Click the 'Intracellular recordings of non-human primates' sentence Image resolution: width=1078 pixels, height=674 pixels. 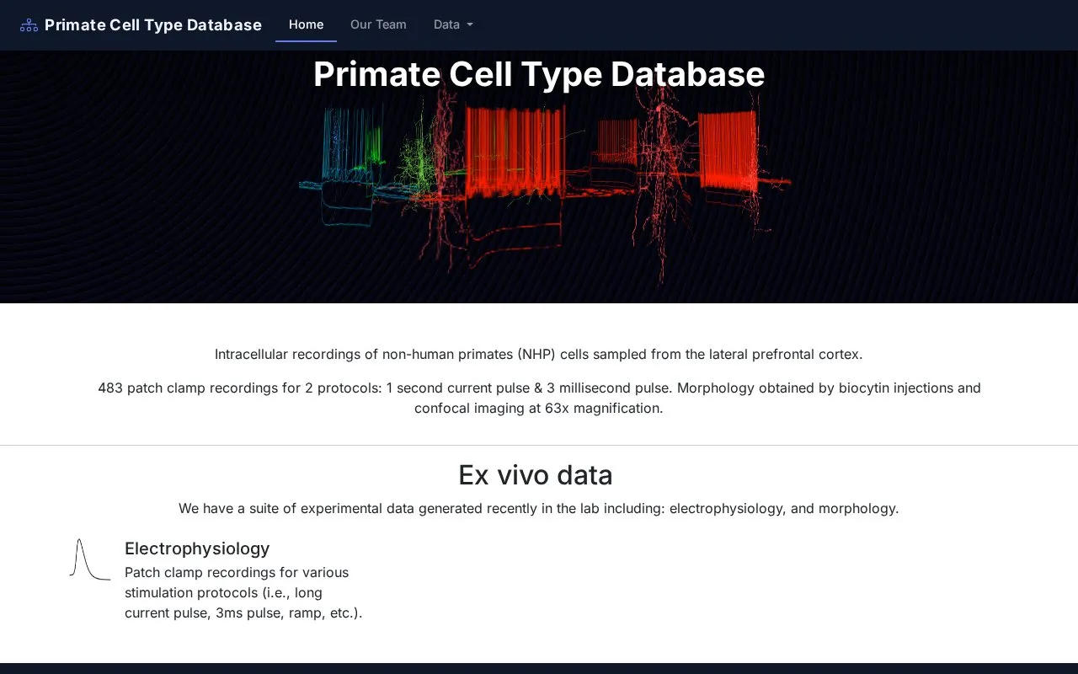point(539,354)
